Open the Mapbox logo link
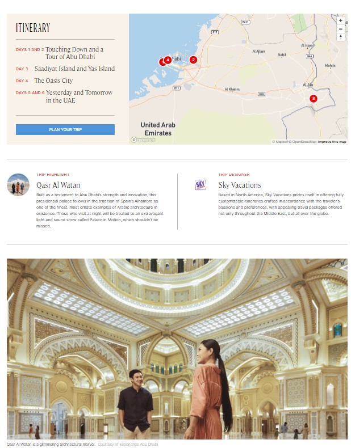Image resolution: width=351 pixels, height=448 pixels. [143, 140]
